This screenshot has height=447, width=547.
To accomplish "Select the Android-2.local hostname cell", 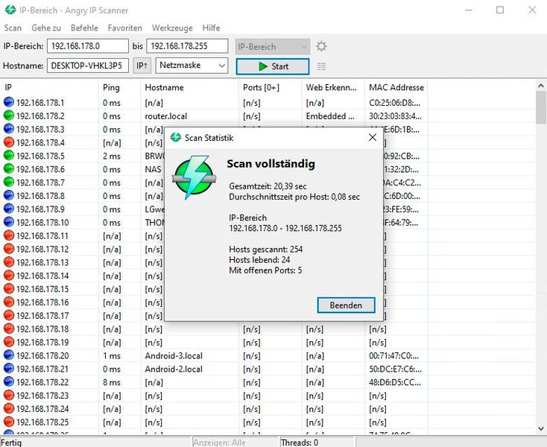I will tap(174, 369).
